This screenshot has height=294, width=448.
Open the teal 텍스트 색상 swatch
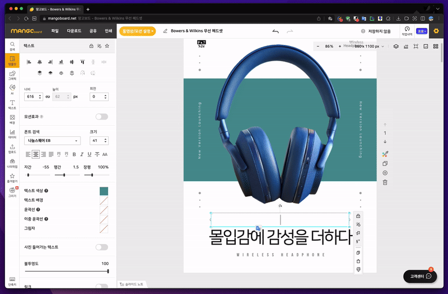point(104,191)
